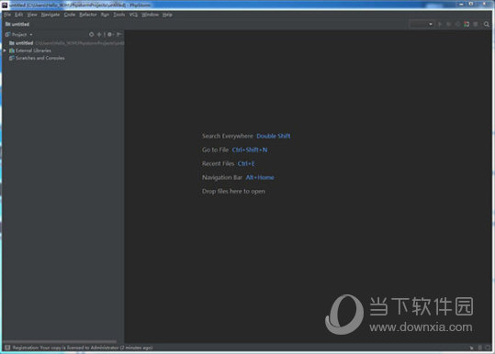The width and height of the screenshot is (495, 354).
Task: Open the Window menu
Action: [150, 15]
